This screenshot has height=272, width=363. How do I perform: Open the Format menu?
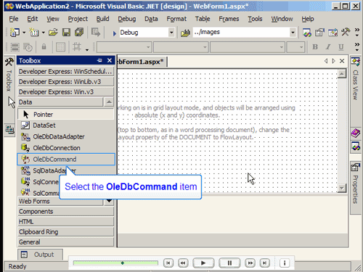pyautogui.click(x=176, y=19)
